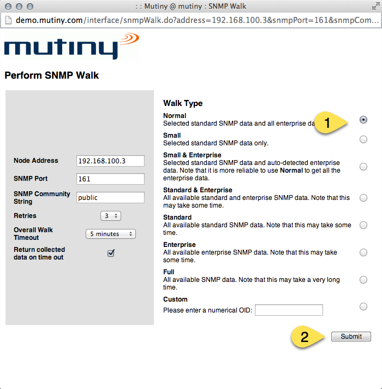Select the Enterprise walk type radio button

(x=363, y=252)
